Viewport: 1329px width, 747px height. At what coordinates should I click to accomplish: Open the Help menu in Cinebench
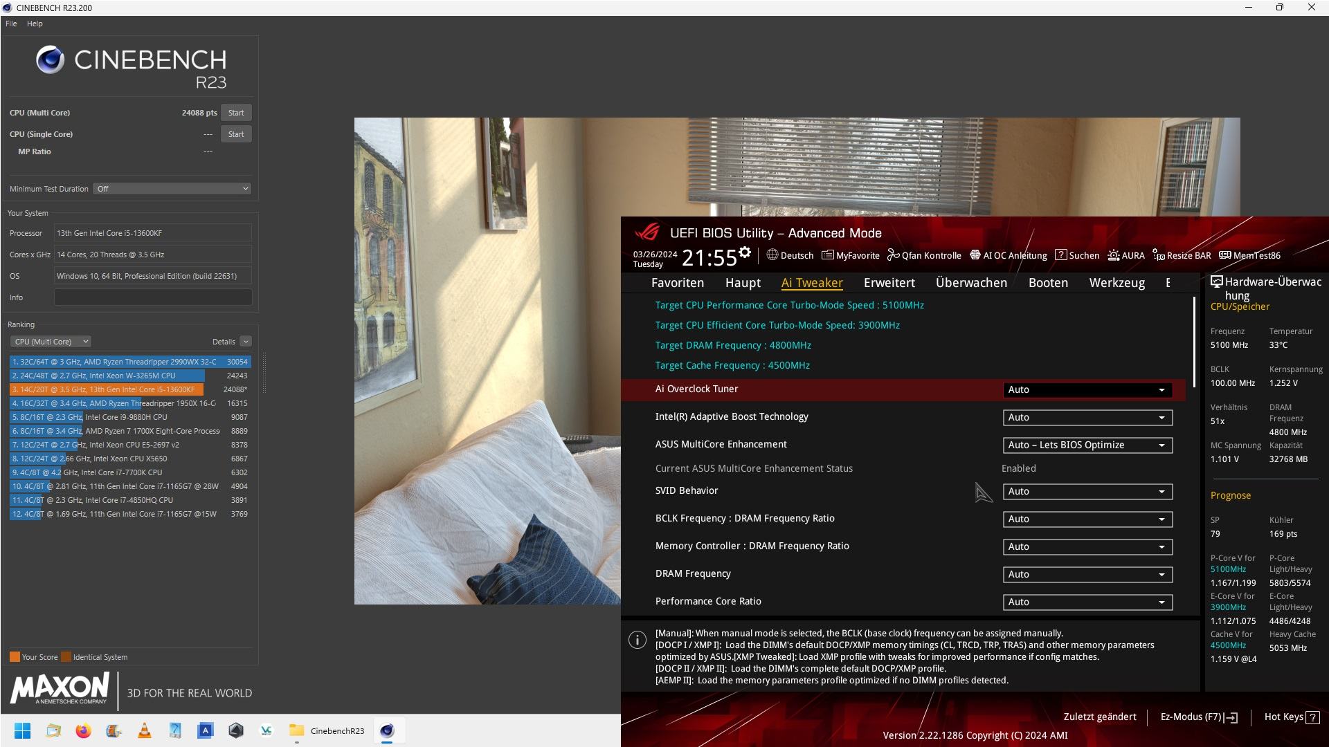[35, 24]
